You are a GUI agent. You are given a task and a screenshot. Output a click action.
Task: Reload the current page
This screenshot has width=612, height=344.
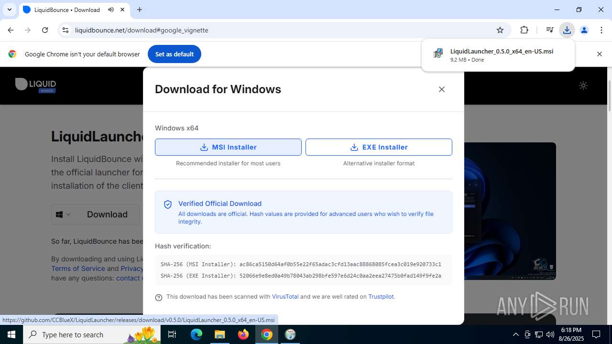(x=45, y=30)
